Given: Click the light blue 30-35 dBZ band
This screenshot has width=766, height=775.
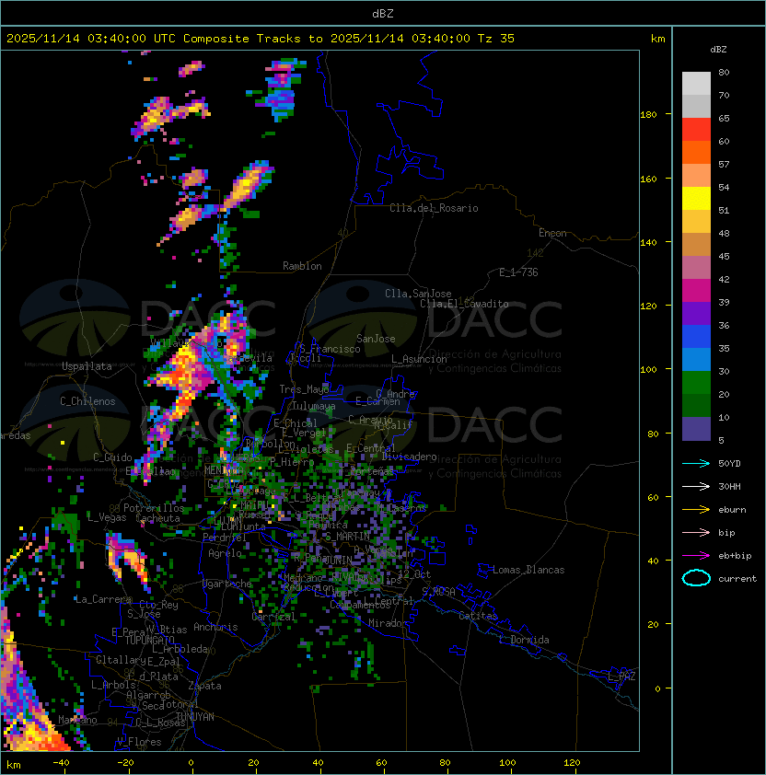Looking at the screenshot, I should tap(696, 359).
